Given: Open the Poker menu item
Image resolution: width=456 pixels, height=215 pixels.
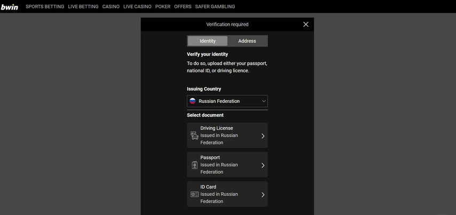Looking at the screenshot, I should [163, 6].
